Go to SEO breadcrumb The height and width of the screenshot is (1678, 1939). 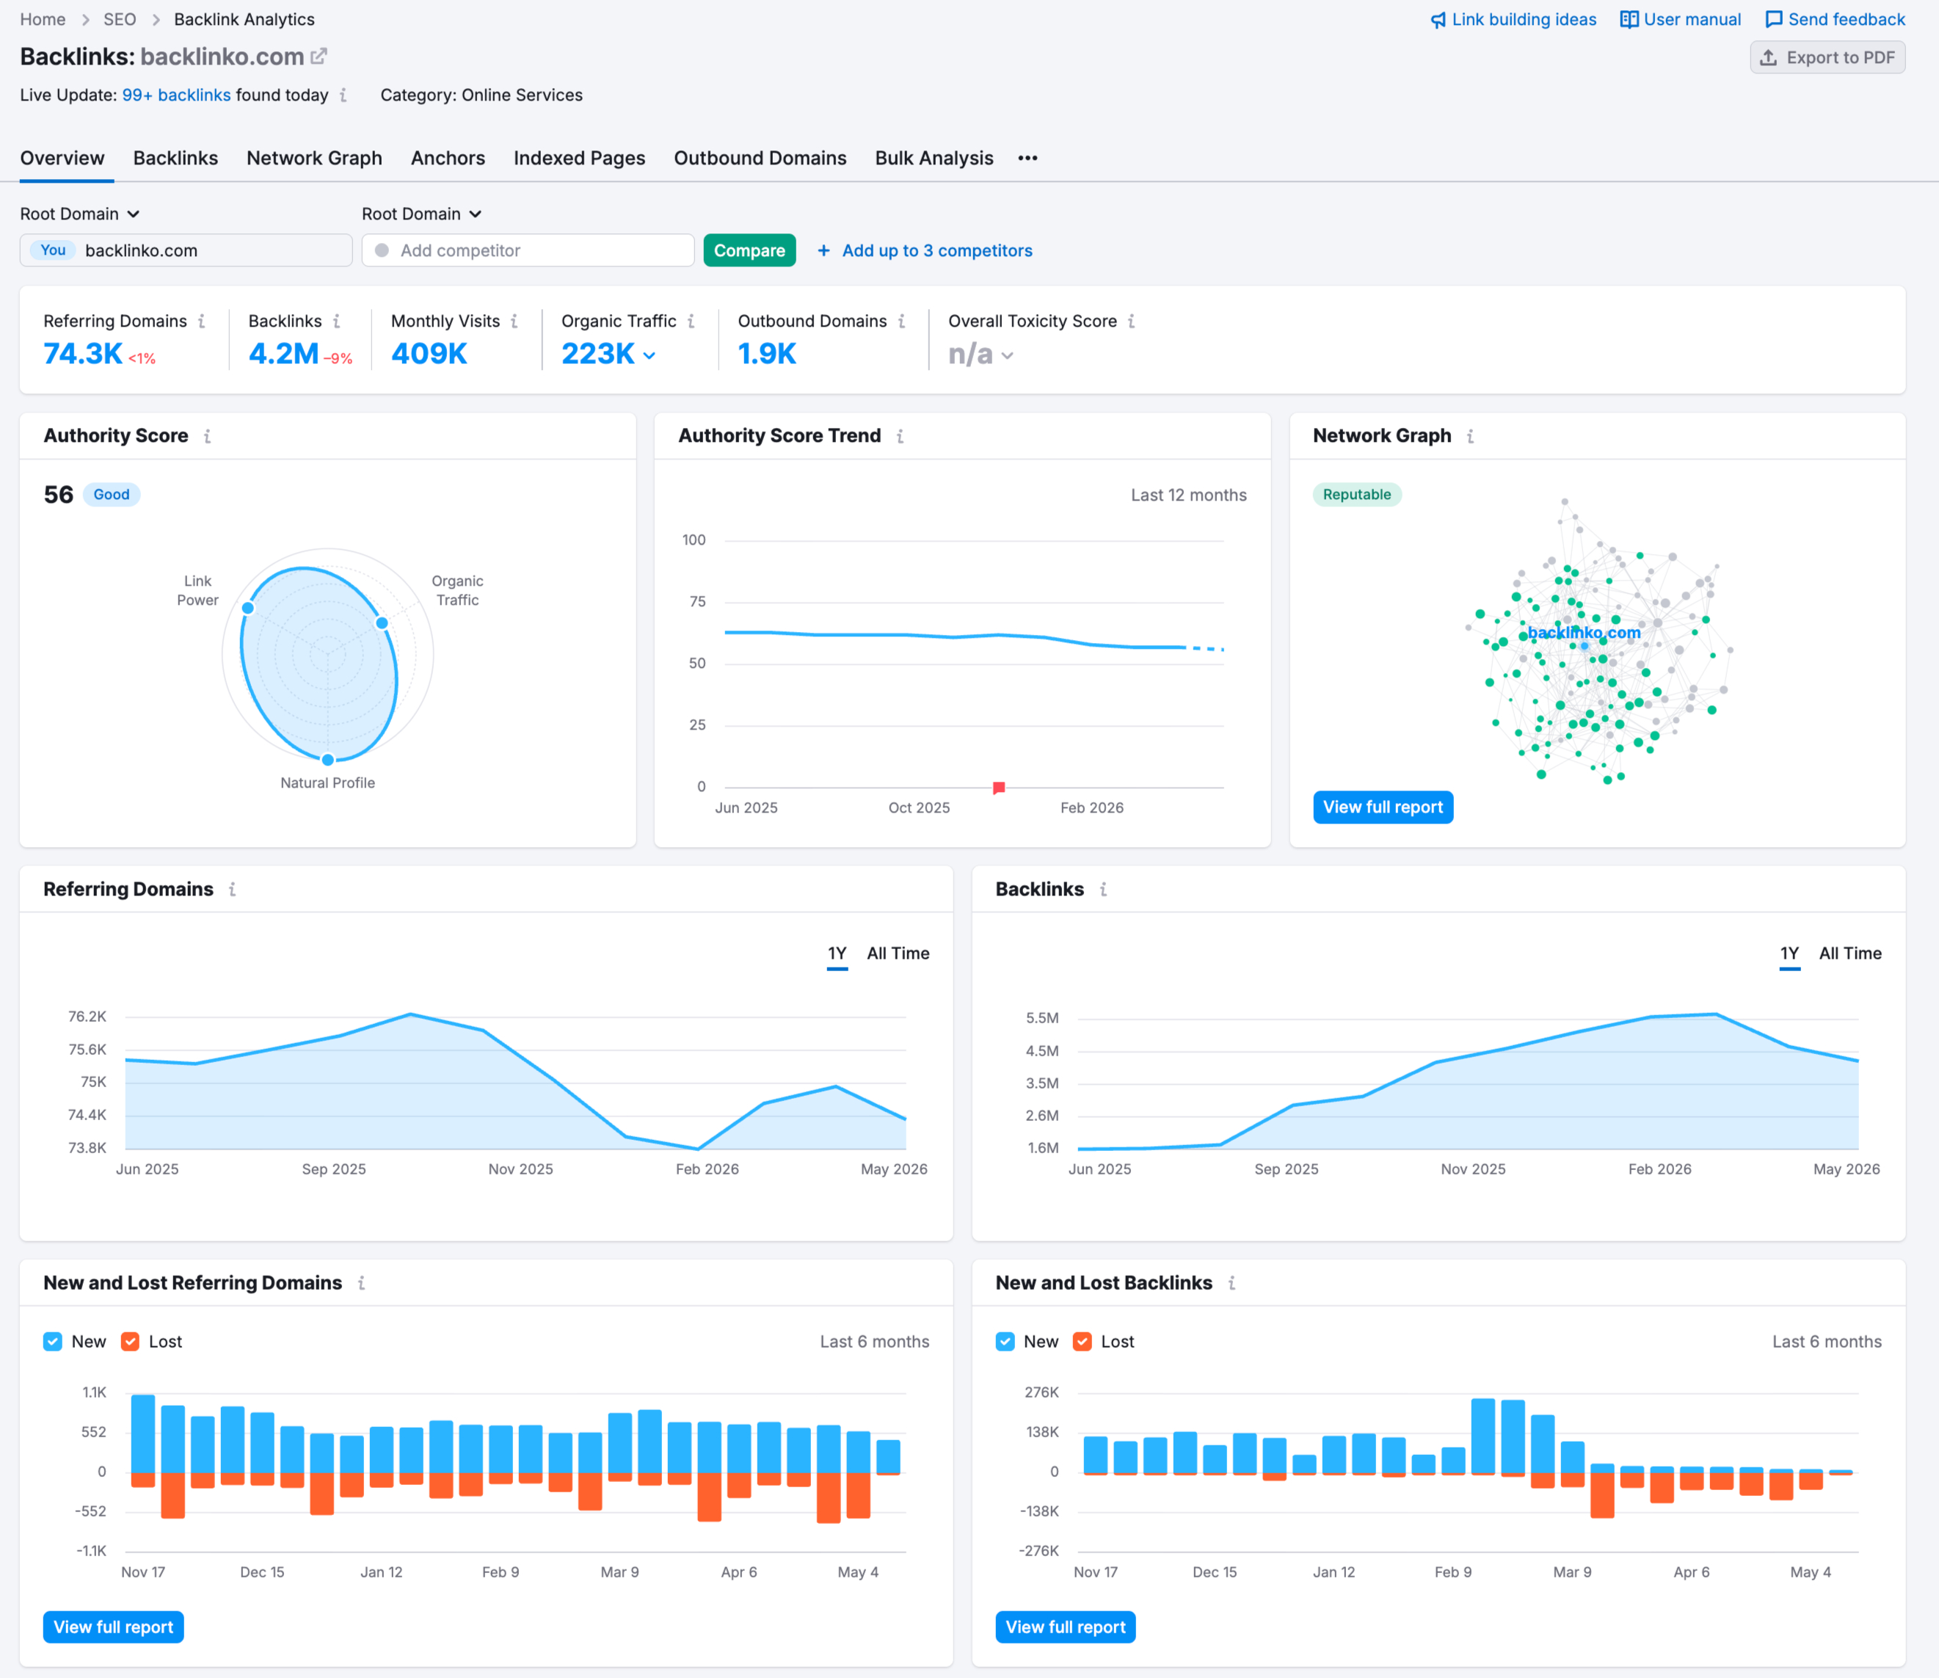point(119,20)
